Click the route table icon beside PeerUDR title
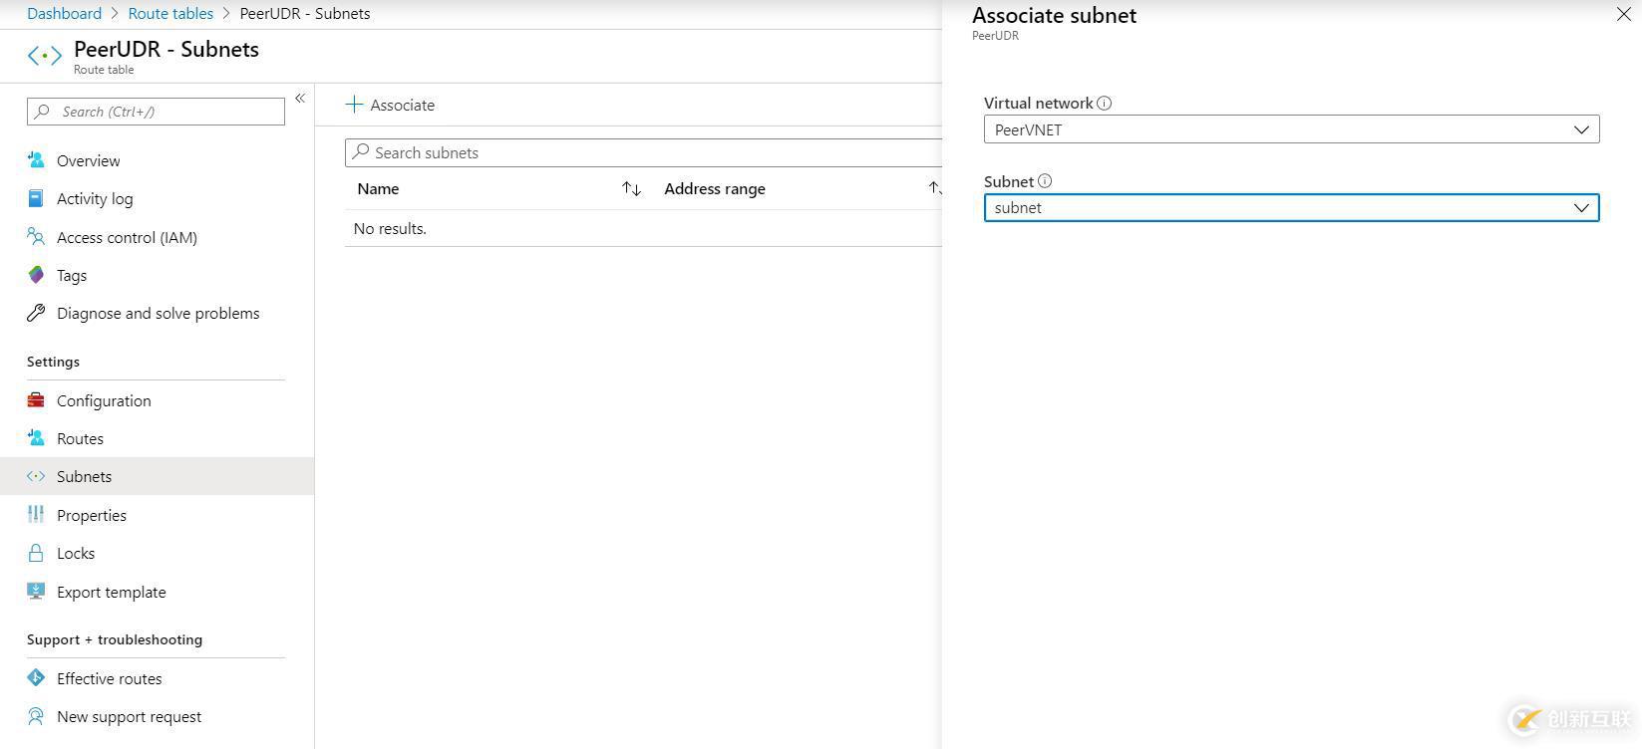The width and height of the screenshot is (1642, 749). pos(45,56)
